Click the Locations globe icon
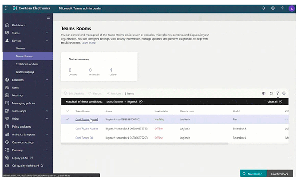The height and width of the screenshot is (180, 296). click(x=7, y=79)
